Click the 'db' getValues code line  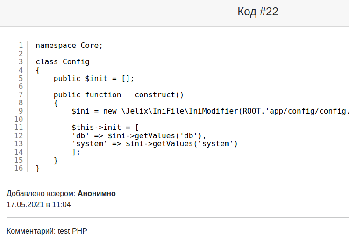click(139, 135)
